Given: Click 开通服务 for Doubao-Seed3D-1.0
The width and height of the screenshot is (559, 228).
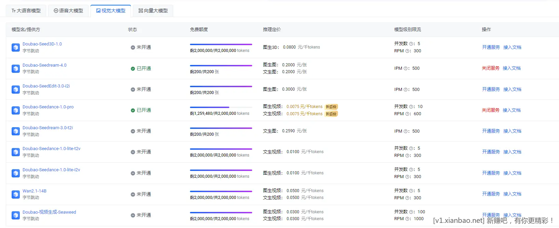Looking at the screenshot, I should [x=491, y=47].
